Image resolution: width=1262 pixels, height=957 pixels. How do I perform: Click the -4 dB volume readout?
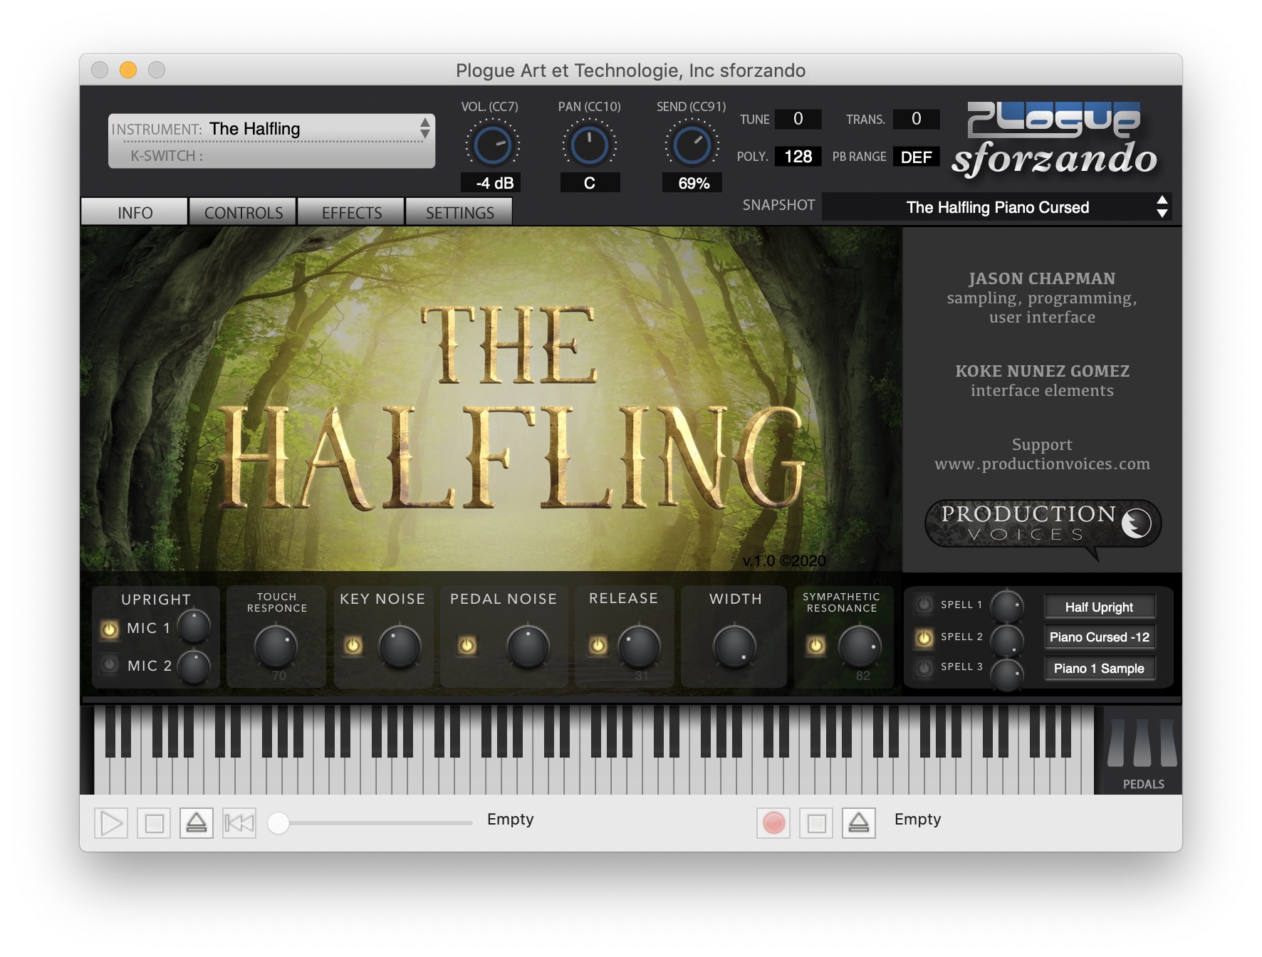[492, 183]
